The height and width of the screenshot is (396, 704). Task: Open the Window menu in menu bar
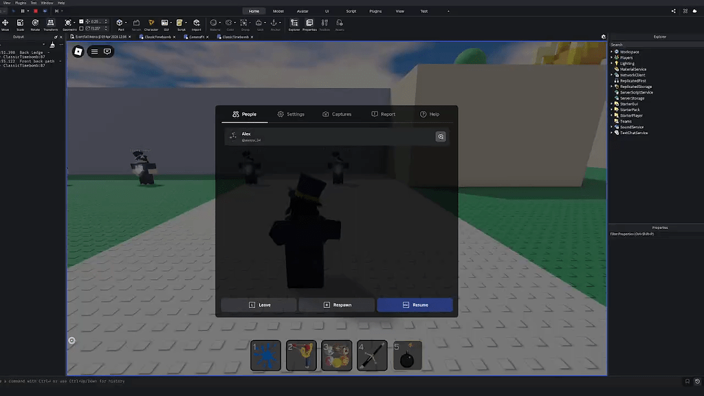(x=47, y=3)
